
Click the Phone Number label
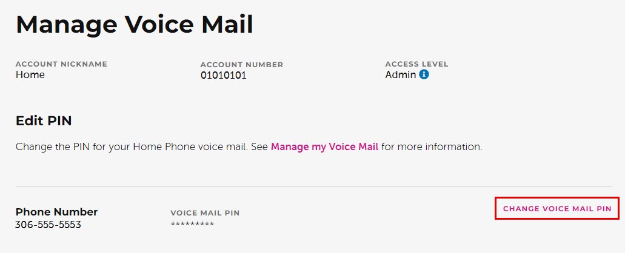tap(56, 212)
